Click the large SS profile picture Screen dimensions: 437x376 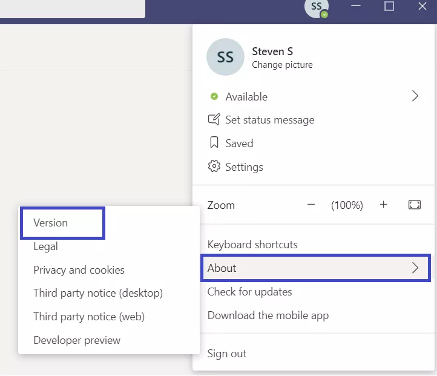click(x=226, y=57)
